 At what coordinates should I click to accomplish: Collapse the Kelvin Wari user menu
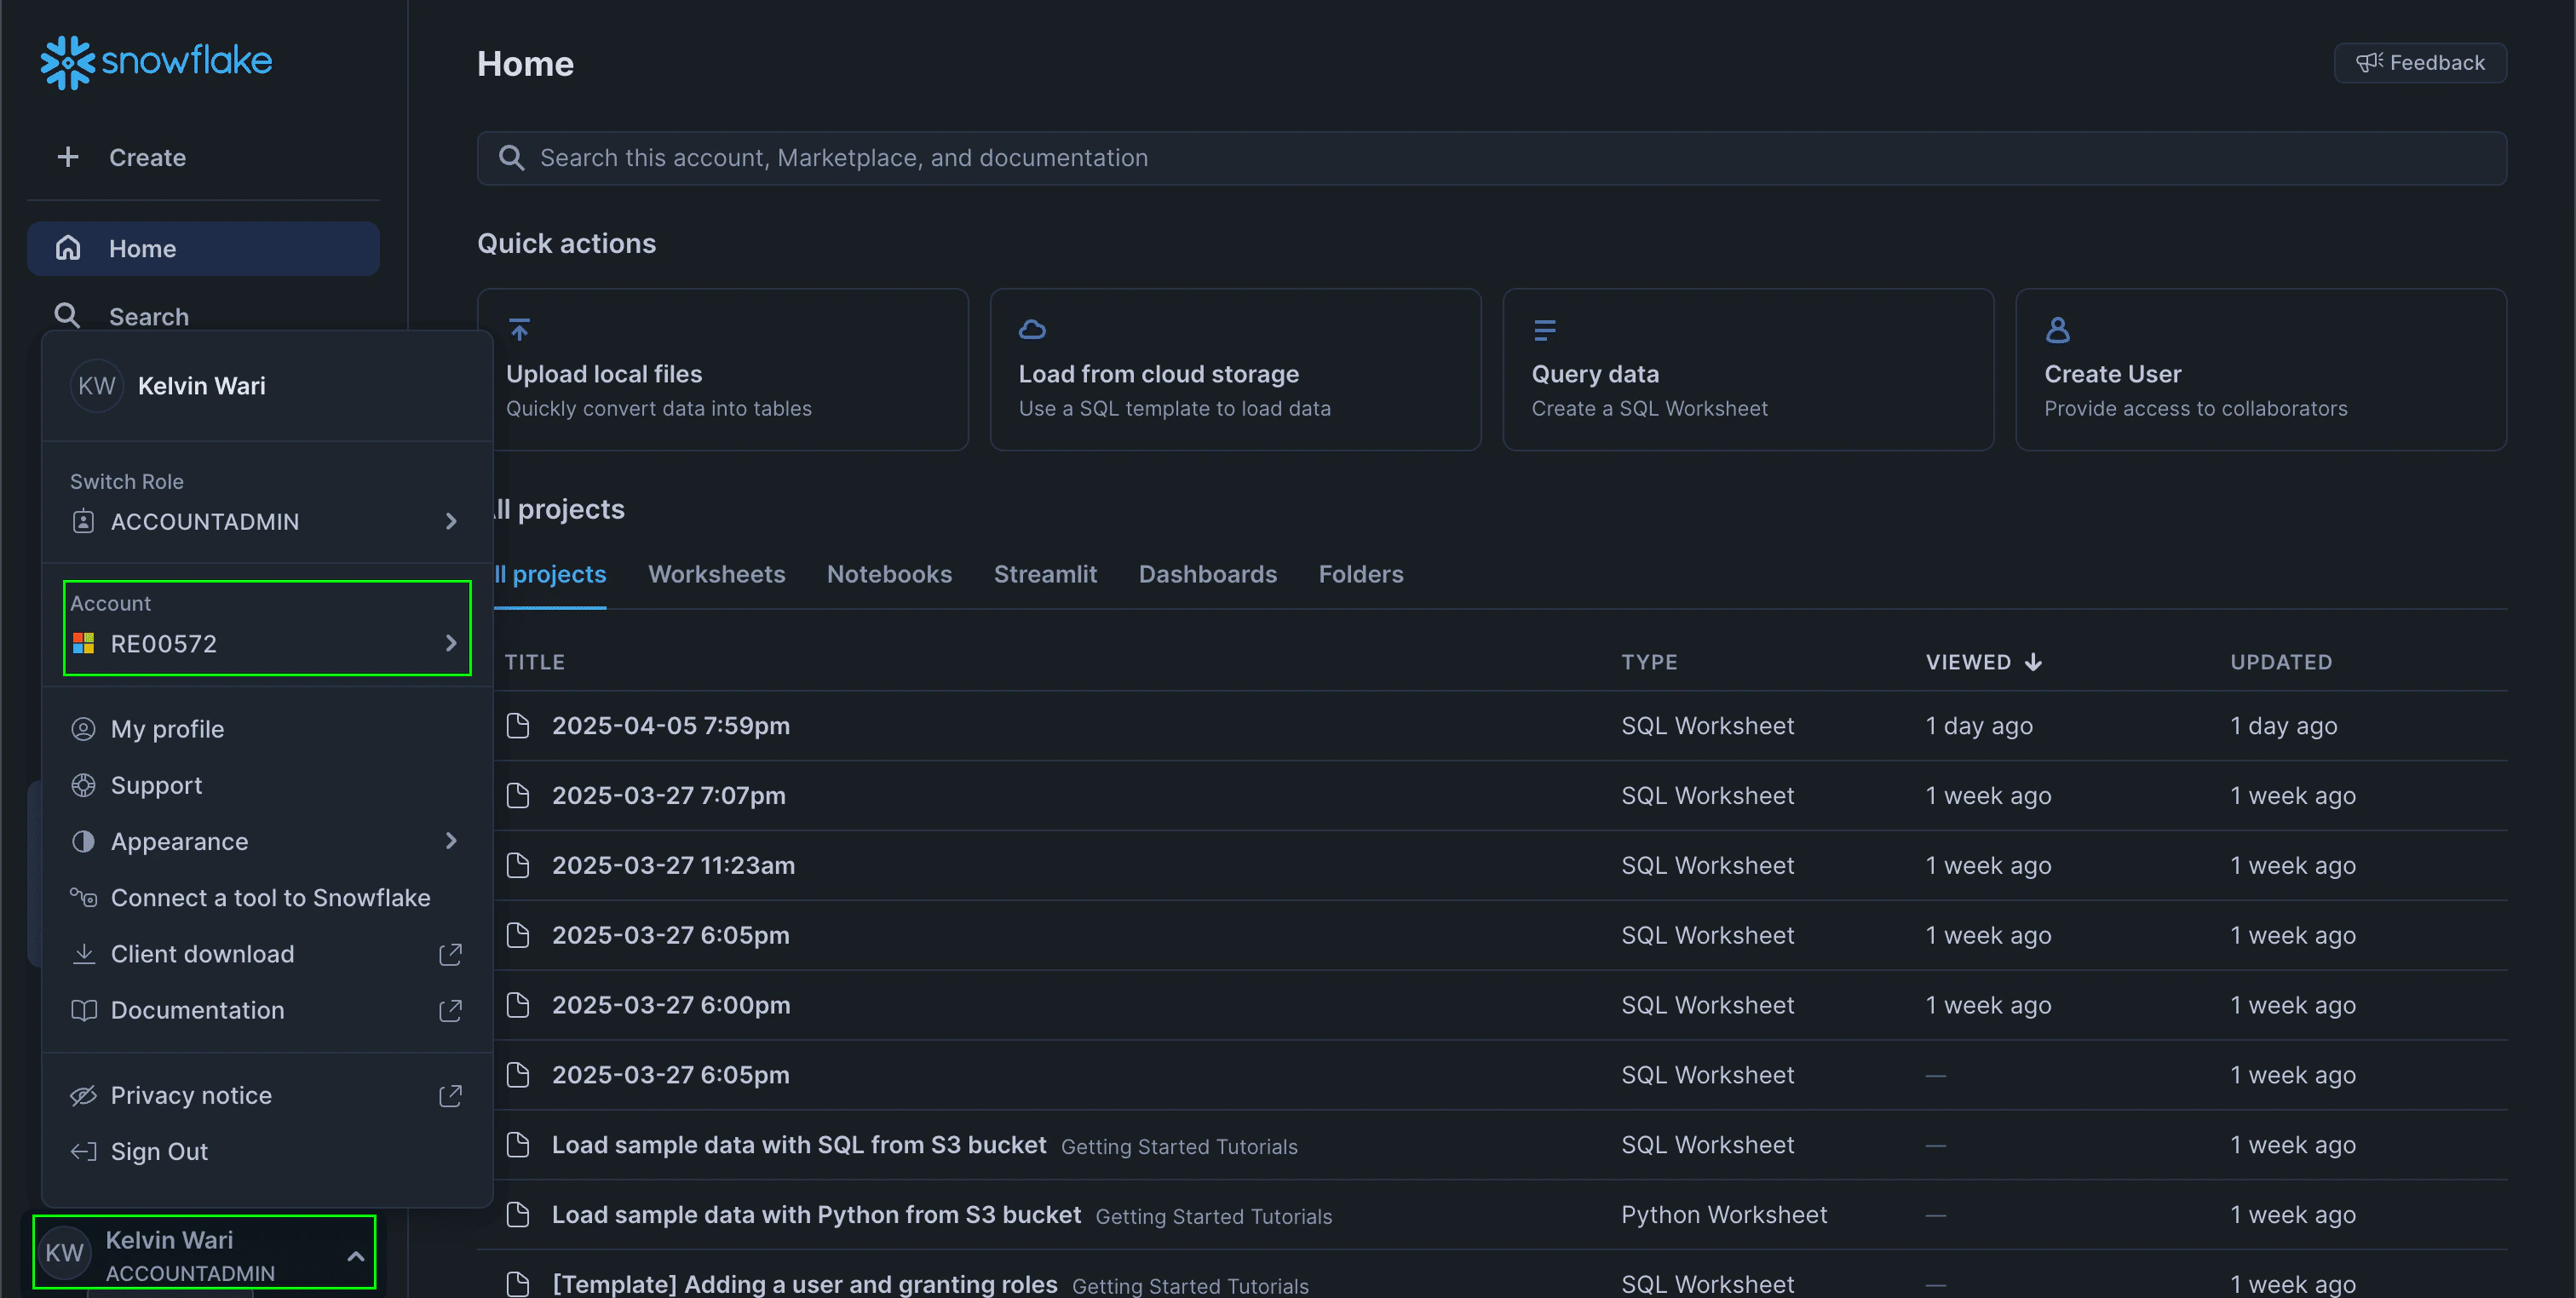355,1255
